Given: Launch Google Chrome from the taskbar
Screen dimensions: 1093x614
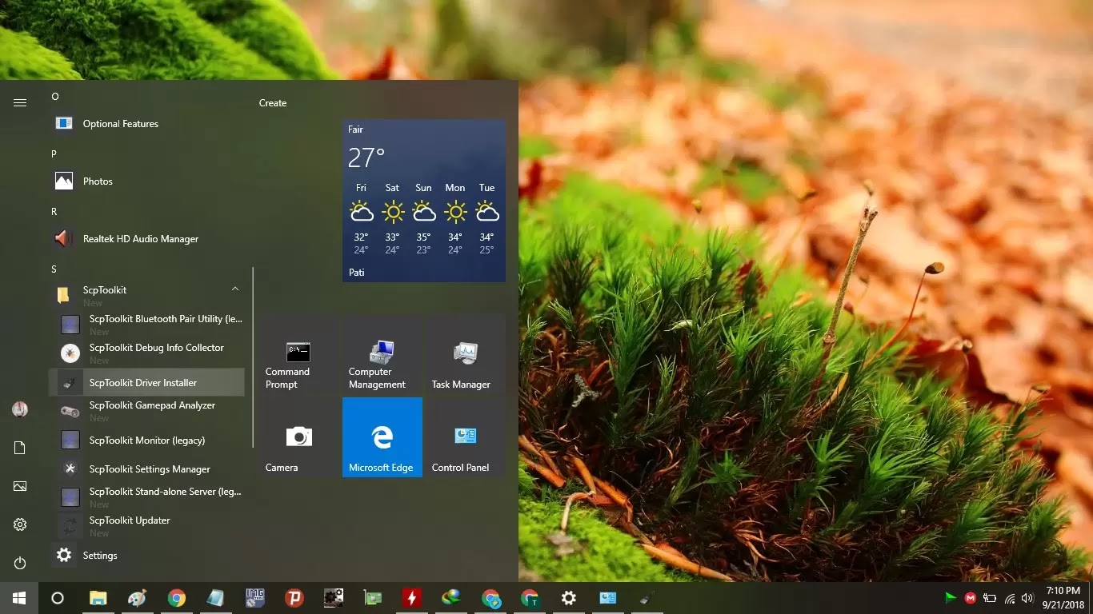Looking at the screenshot, I should click(177, 597).
